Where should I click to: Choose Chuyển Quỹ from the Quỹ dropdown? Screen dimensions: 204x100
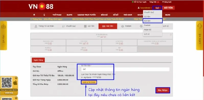[152, 12]
